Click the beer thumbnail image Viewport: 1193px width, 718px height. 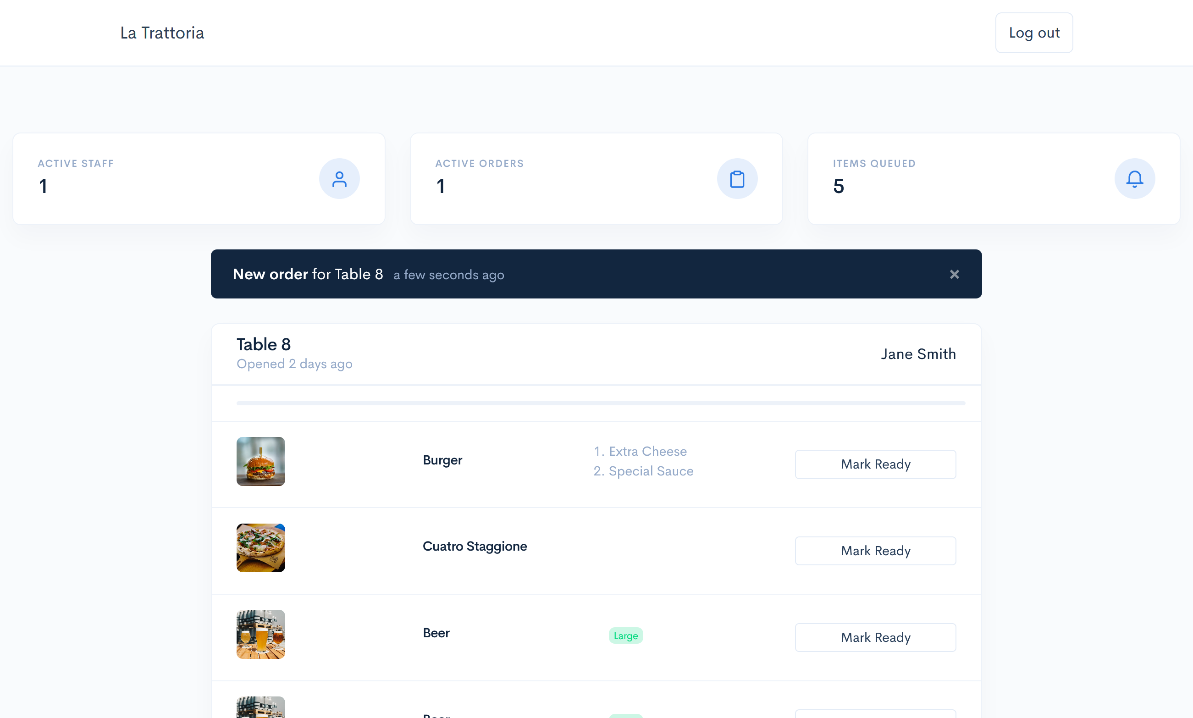[262, 635]
